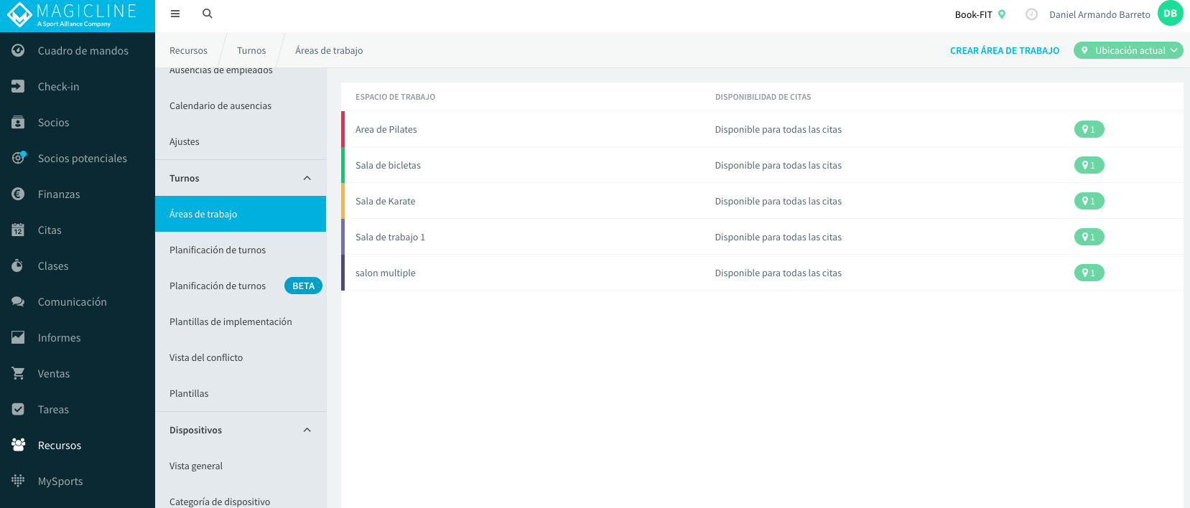The height and width of the screenshot is (508, 1190).
Task: Click location badge on salon multiple row
Action: 1089,273
